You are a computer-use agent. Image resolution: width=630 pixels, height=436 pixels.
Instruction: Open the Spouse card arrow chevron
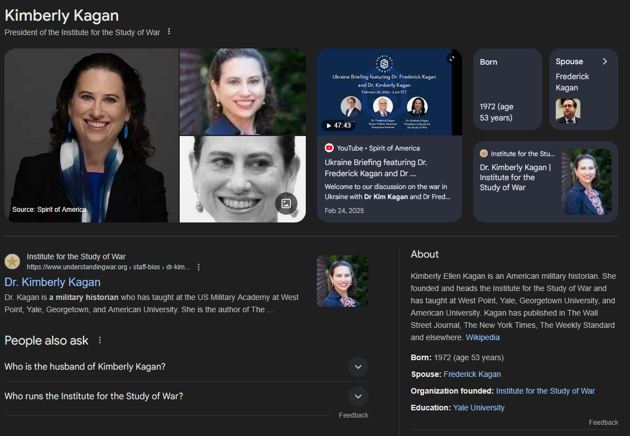605,61
